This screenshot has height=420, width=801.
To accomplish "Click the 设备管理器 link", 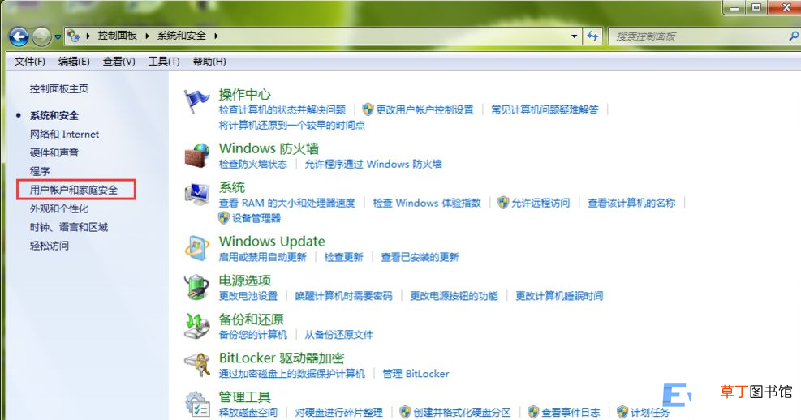I will coord(256,218).
